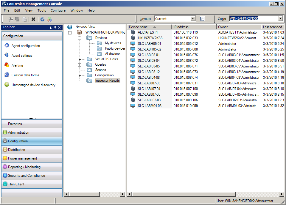Click the core server database icon
Viewport: 286px width, 205px height.
tap(79, 32)
